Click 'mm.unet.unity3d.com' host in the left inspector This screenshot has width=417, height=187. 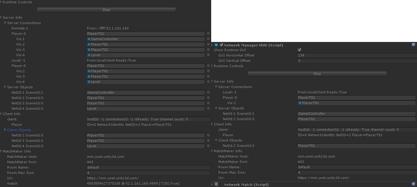(x=105, y=157)
